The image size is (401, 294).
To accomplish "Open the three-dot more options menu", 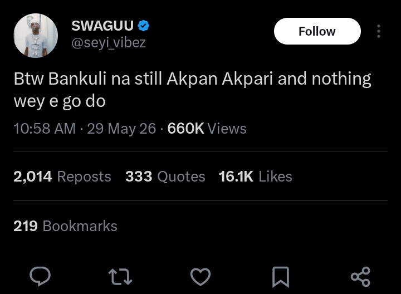I will click(x=379, y=31).
